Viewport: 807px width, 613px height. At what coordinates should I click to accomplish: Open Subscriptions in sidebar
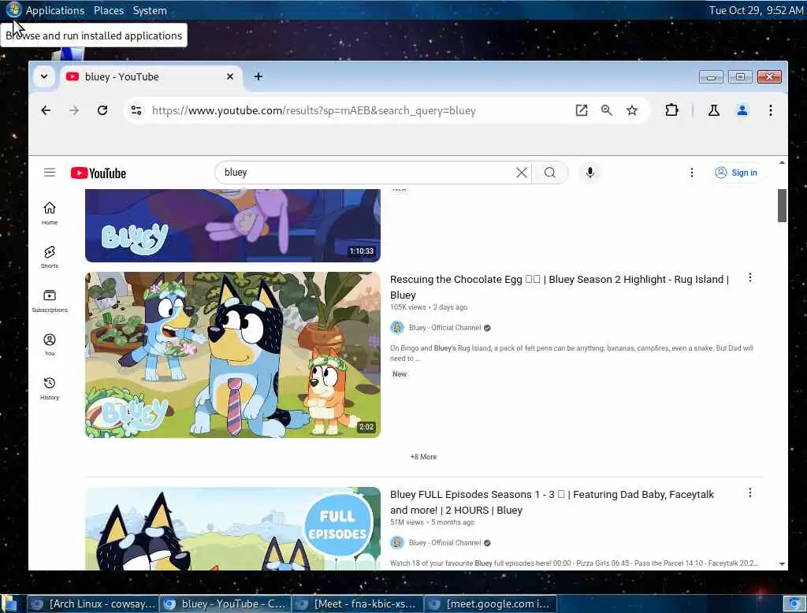click(x=50, y=300)
